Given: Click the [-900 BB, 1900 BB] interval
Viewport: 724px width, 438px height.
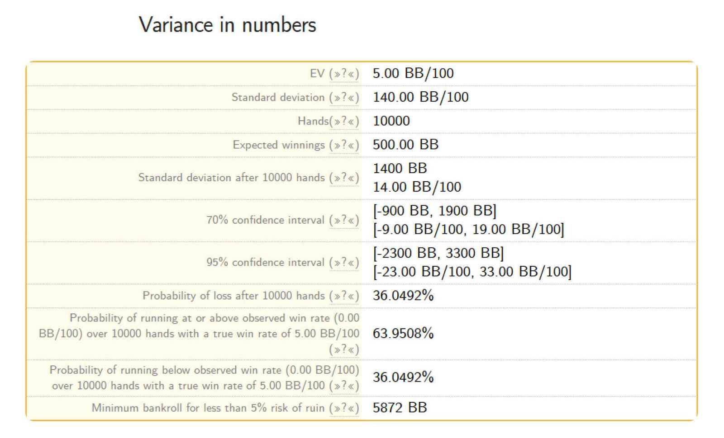Looking at the screenshot, I should [434, 211].
